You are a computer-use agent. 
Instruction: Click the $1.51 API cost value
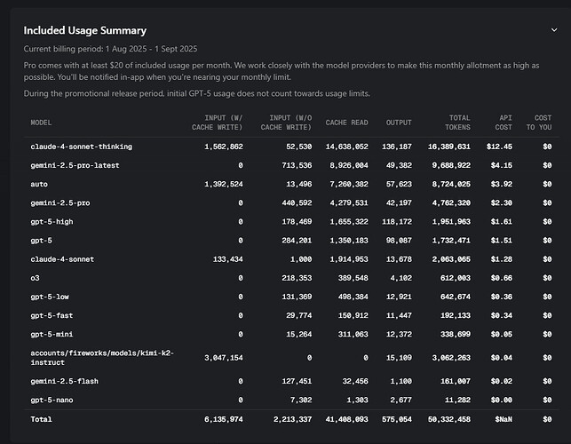(x=502, y=241)
